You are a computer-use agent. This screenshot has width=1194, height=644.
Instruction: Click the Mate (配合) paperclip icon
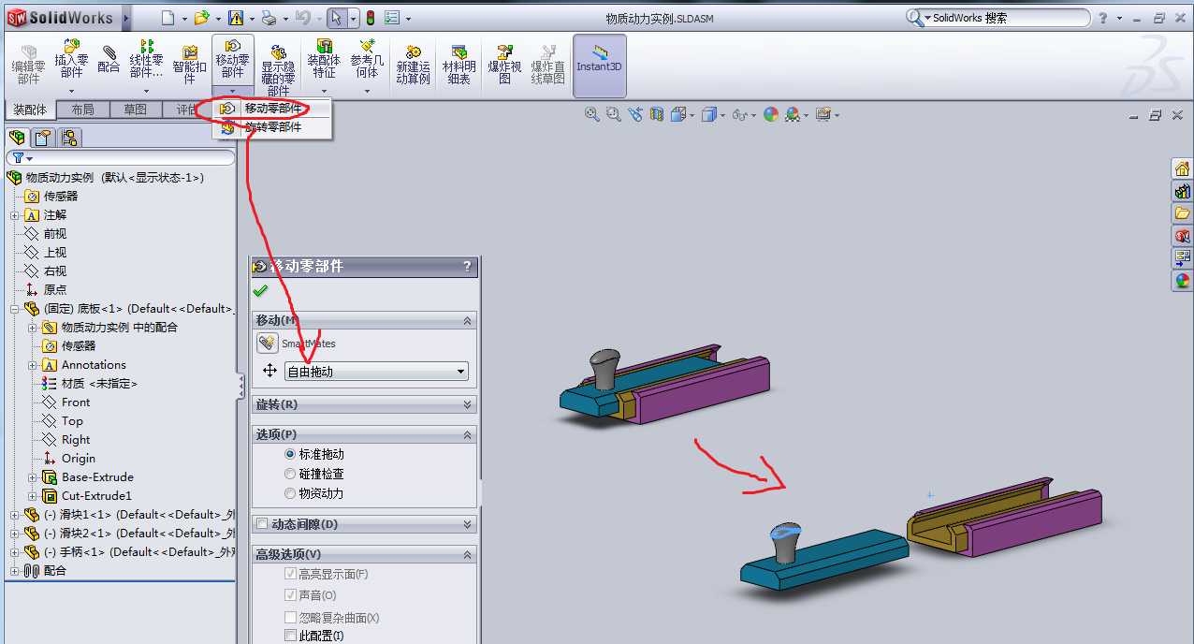coord(109,59)
